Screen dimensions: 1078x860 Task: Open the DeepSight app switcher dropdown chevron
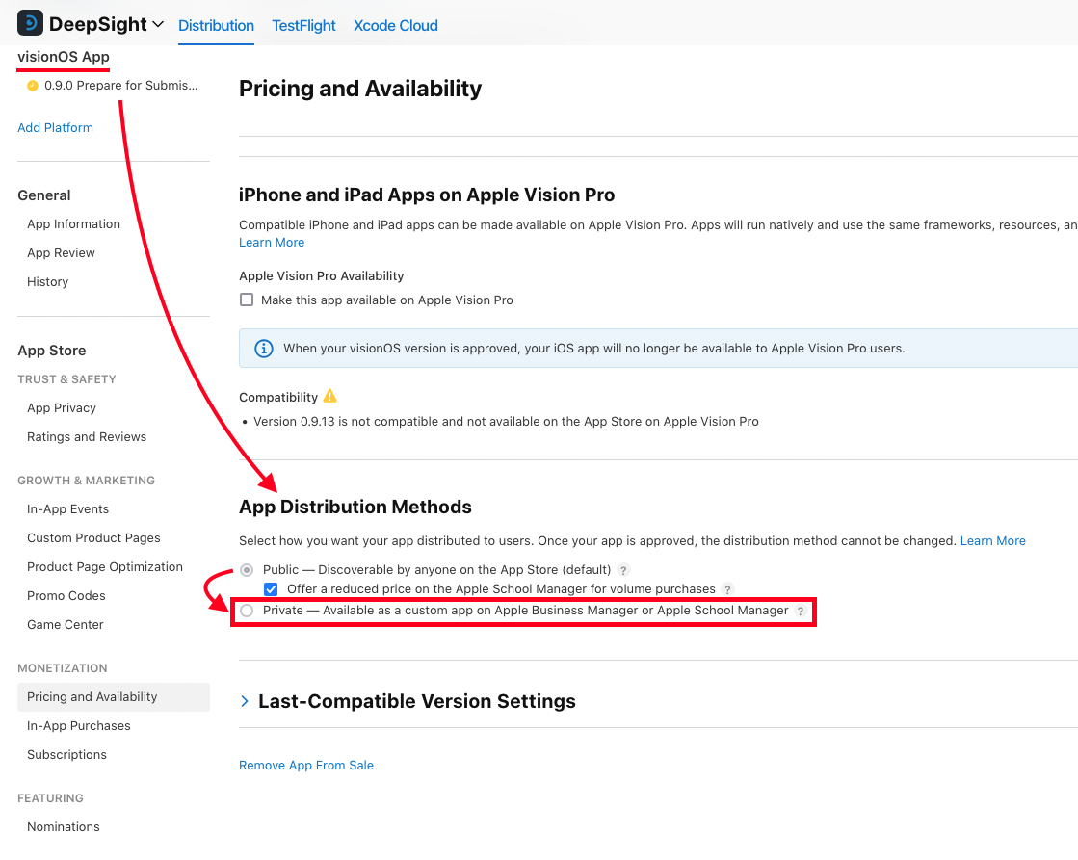[158, 24]
